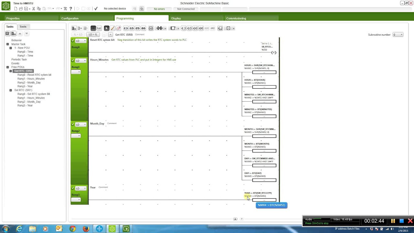Switch to the Properties tab
This screenshot has width=414, height=233.
[32, 18]
